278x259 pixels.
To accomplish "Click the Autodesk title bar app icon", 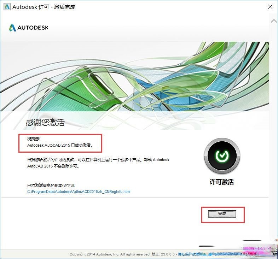I will [x=7, y=7].
